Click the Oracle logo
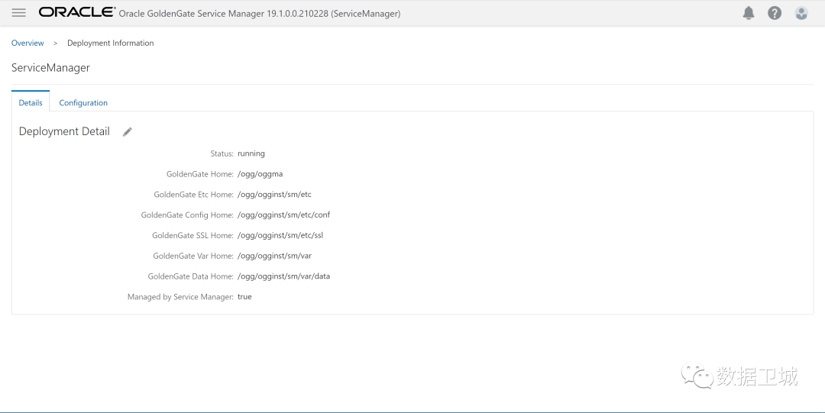Viewport: 825px width, 413px height. (x=77, y=12)
